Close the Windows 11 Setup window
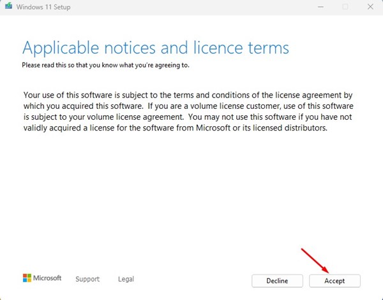This screenshot has width=383, height=300. 370,7
